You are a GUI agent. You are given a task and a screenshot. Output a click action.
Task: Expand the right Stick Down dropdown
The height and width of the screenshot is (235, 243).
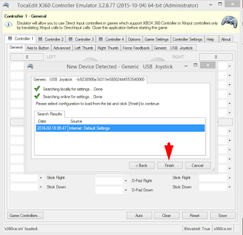230,187
